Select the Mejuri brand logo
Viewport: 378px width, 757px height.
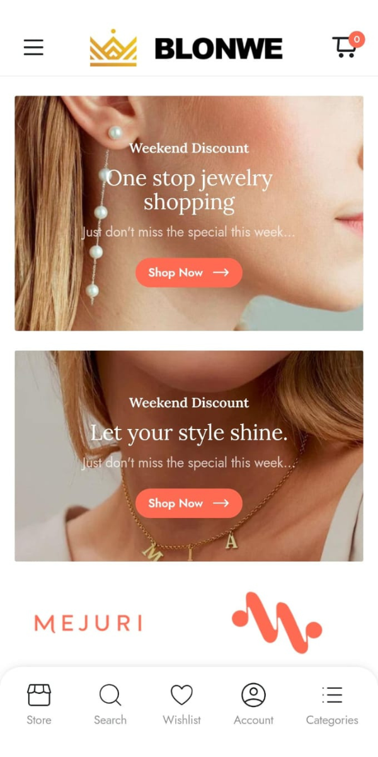tap(88, 624)
